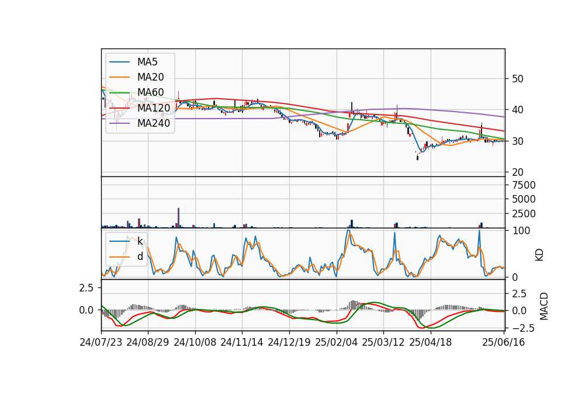Image resolution: width=561 pixels, height=403 pixels.
Task: Click the volume axis value 5000
Action: 524,199
